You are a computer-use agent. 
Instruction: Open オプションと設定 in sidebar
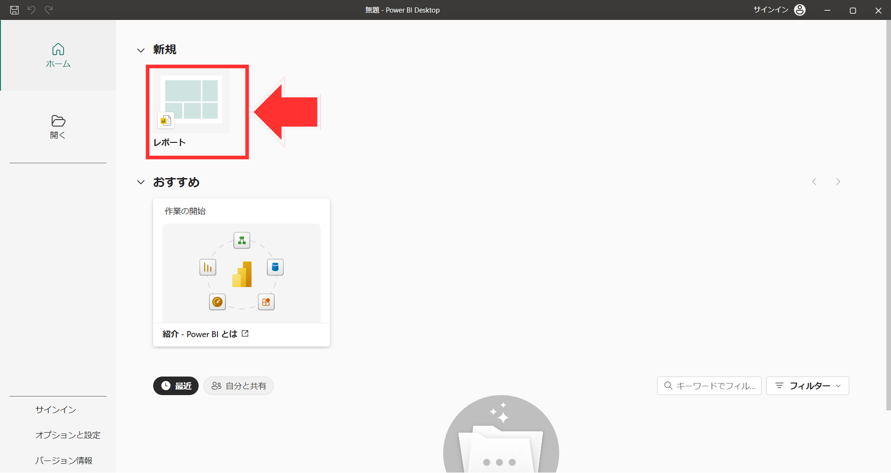click(68, 435)
